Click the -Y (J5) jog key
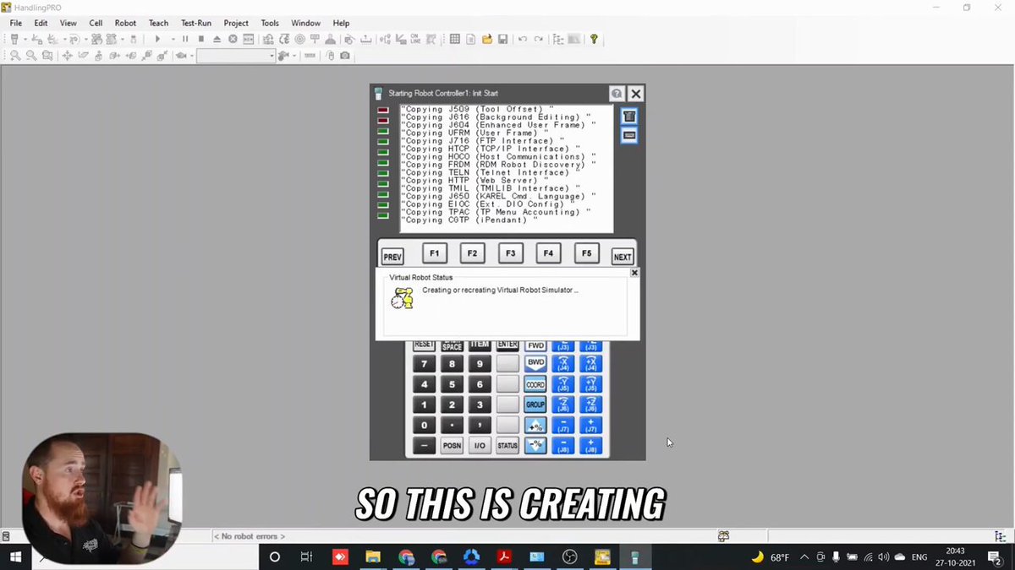 click(x=563, y=384)
